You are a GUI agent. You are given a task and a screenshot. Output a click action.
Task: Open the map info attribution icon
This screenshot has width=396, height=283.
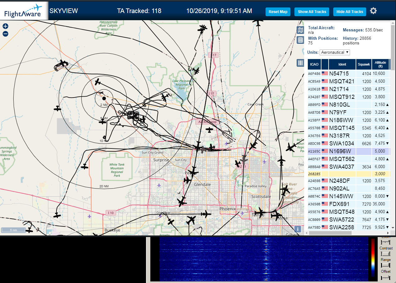298,229
